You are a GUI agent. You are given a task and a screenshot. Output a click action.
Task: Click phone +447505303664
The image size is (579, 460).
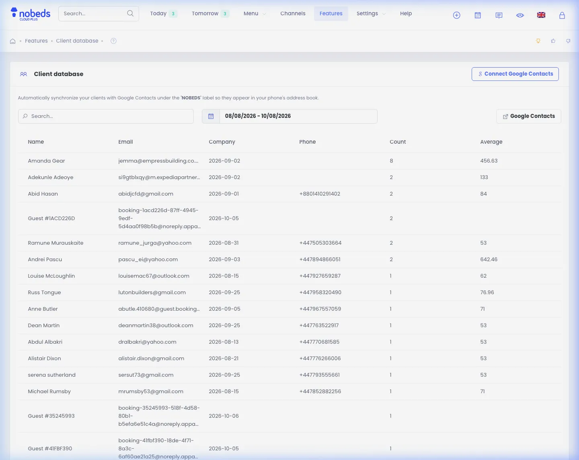point(320,243)
